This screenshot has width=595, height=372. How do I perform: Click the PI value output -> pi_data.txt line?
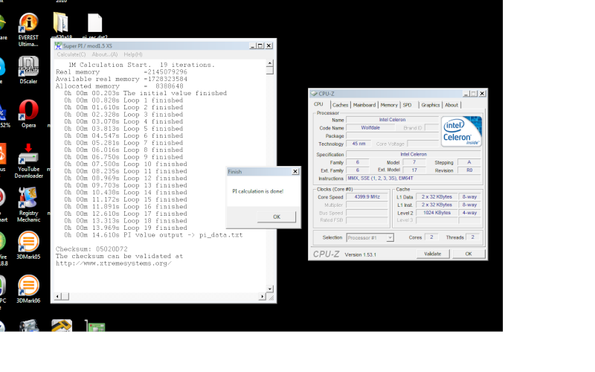click(153, 235)
